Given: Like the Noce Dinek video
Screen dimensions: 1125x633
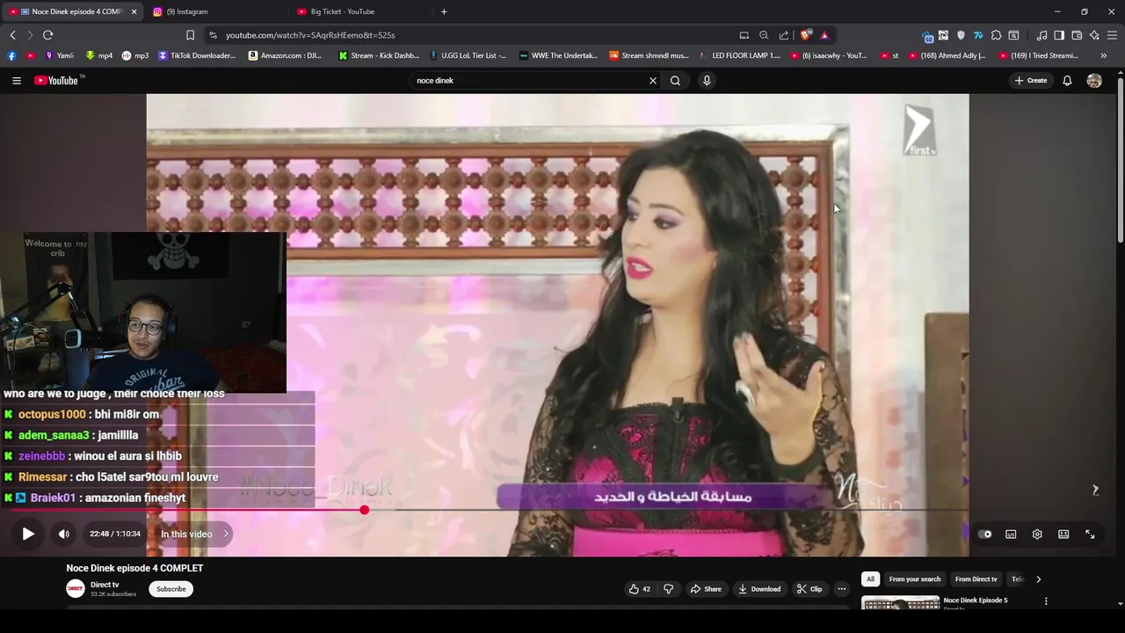Looking at the screenshot, I should [639, 589].
